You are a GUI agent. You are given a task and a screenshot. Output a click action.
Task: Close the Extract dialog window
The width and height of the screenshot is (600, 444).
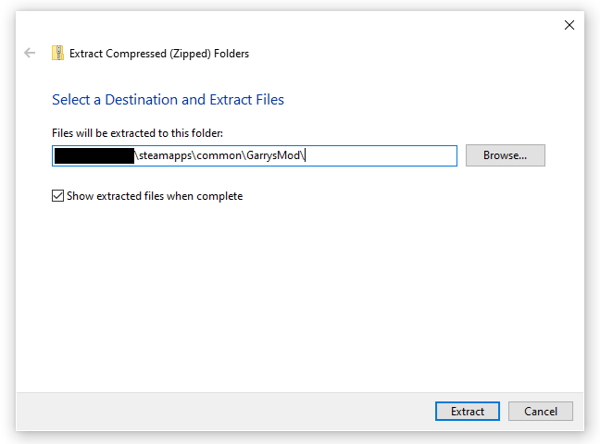click(569, 25)
